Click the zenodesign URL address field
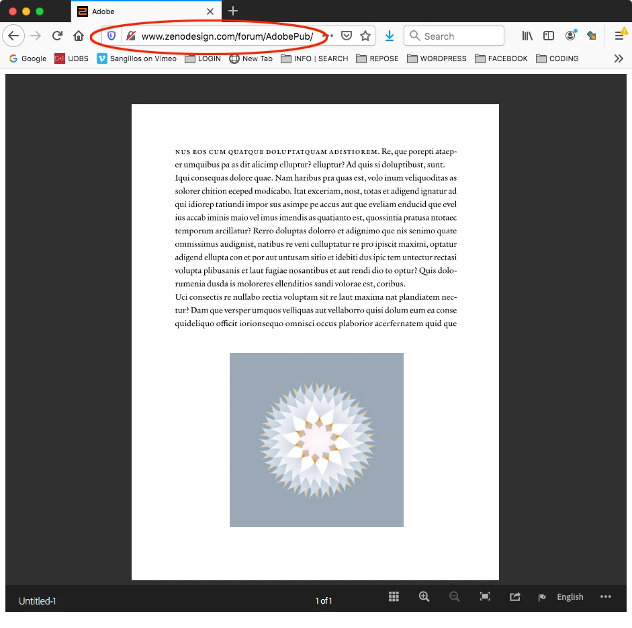This screenshot has height=628, width=632. coord(227,36)
